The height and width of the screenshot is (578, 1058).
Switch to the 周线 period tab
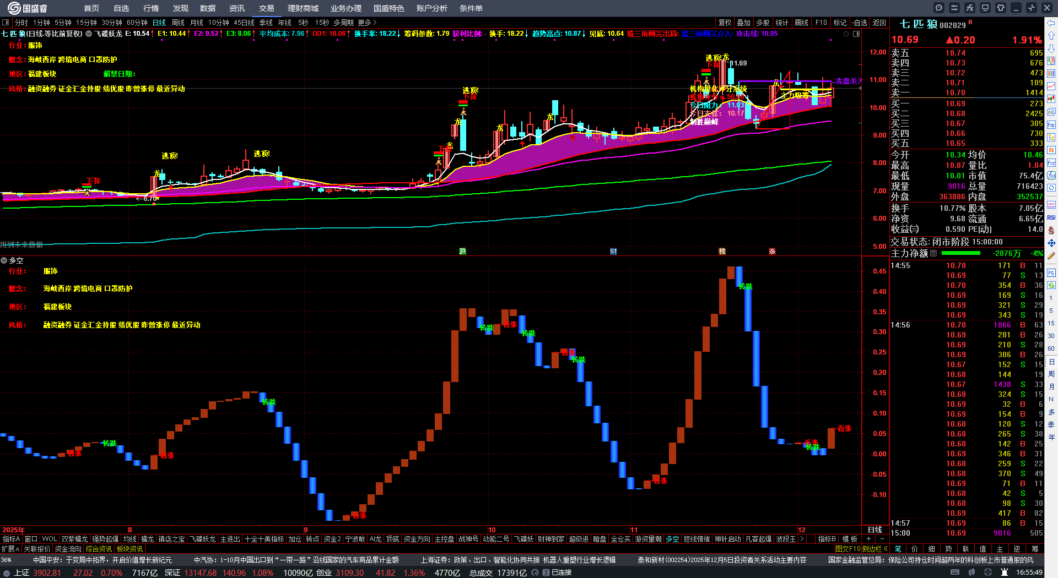pos(178,23)
